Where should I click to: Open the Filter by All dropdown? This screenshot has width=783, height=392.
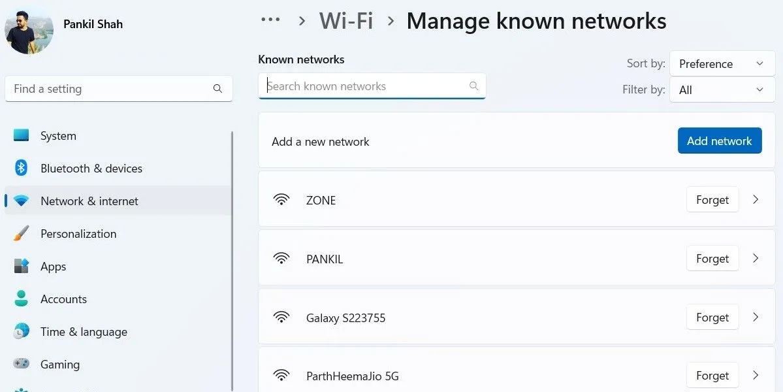[722, 90]
